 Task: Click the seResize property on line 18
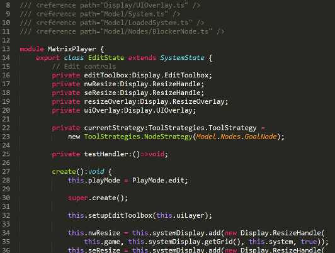pyautogui.click(x=99, y=93)
